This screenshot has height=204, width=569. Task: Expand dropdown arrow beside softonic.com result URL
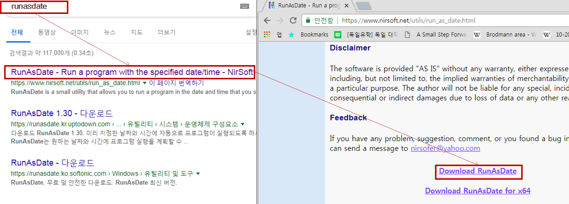pyautogui.click(x=198, y=174)
